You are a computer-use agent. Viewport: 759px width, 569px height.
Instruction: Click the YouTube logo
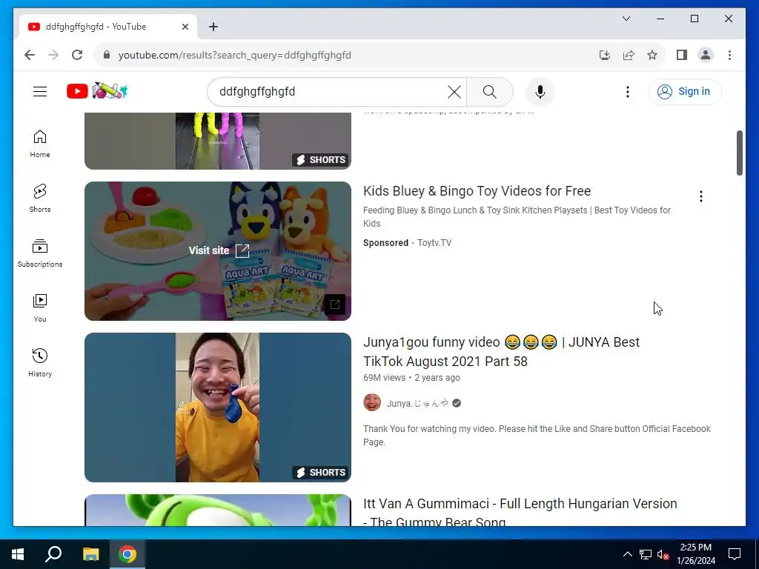[x=97, y=91]
